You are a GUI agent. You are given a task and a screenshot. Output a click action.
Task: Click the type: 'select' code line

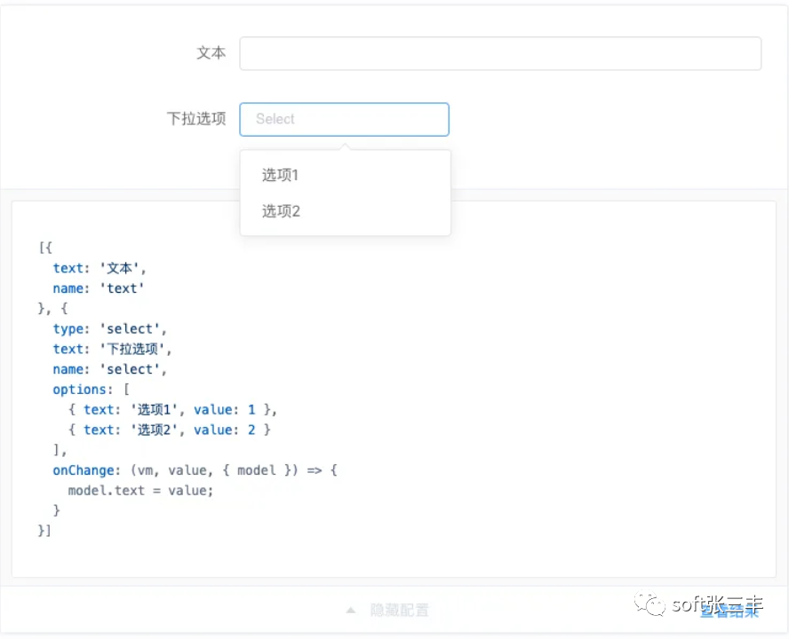[109, 329]
